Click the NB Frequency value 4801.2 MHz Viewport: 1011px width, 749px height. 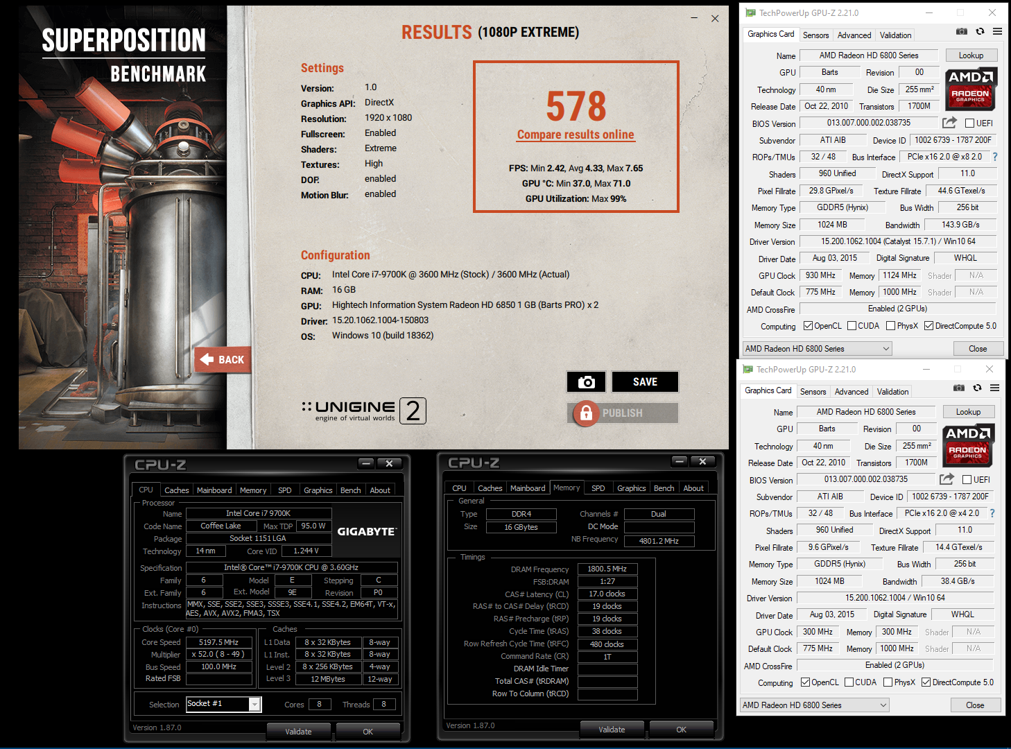(x=659, y=541)
